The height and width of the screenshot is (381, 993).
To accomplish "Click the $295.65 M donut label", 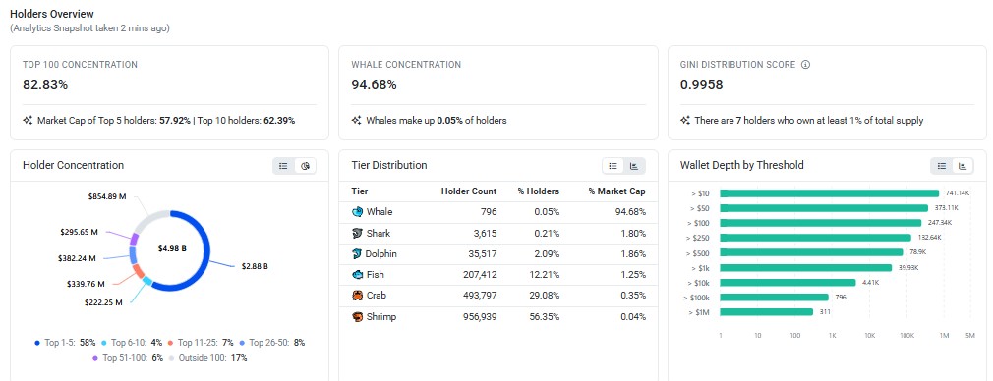I will click(x=80, y=233).
